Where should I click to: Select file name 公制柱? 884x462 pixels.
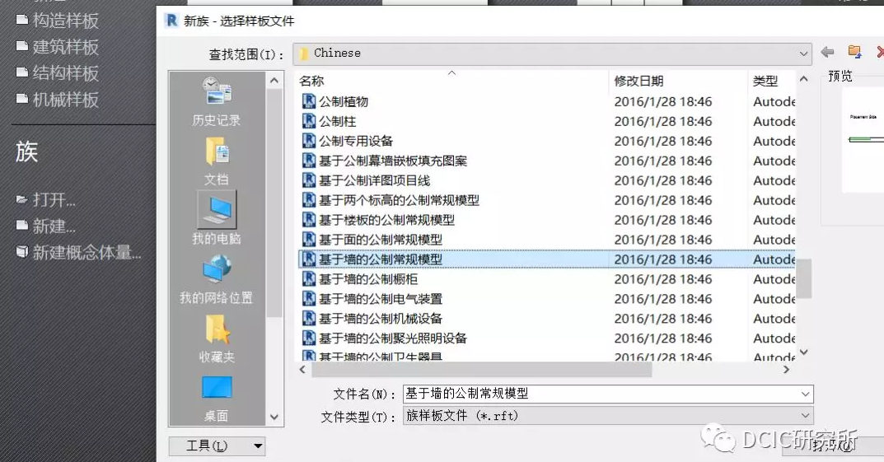337,121
